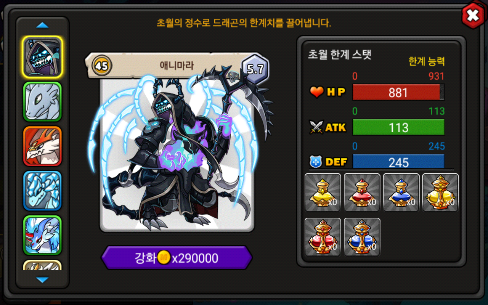Select the blue-maned masked dragon portrait
The image size is (488, 305).
pyautogui.click(x=42, y=235)
